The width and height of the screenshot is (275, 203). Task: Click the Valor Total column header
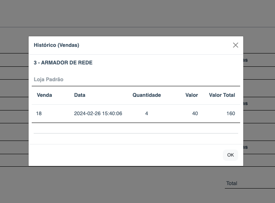point(222,95)
